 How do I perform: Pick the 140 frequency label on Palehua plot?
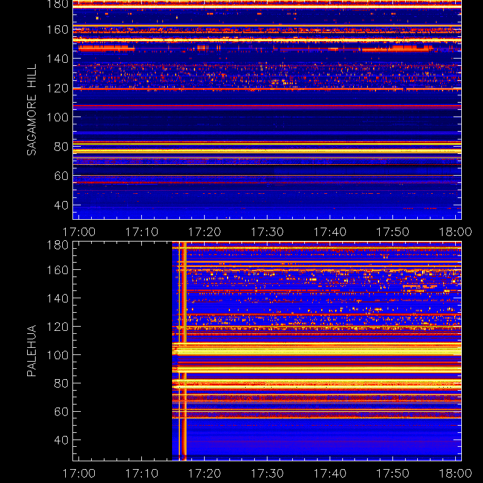point(57,298)
